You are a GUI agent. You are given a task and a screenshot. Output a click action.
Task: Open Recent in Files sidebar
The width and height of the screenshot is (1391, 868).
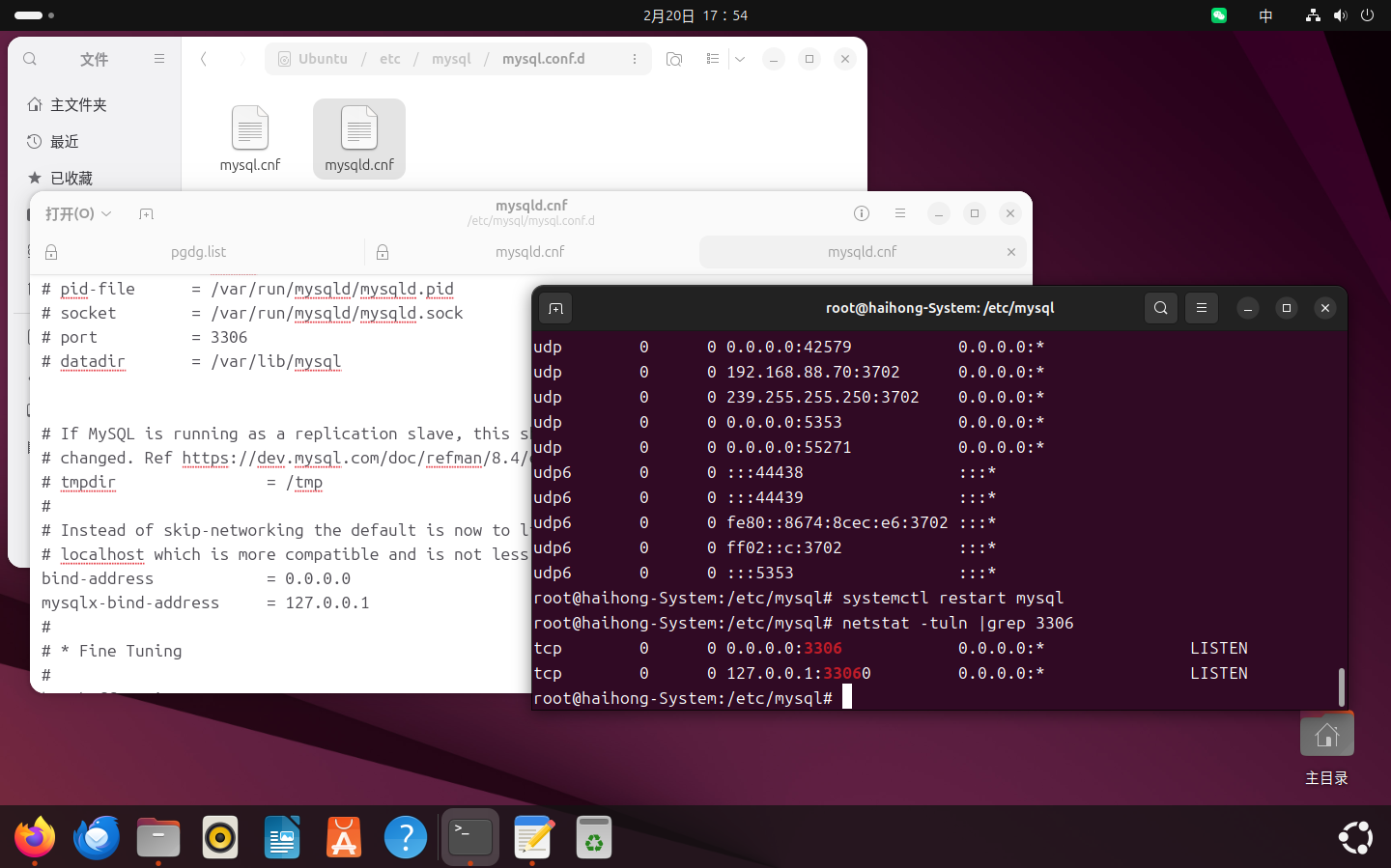pyautogui.click(x=97, y=141)
